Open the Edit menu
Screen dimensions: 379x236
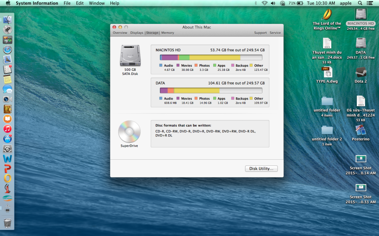point(80,3)
